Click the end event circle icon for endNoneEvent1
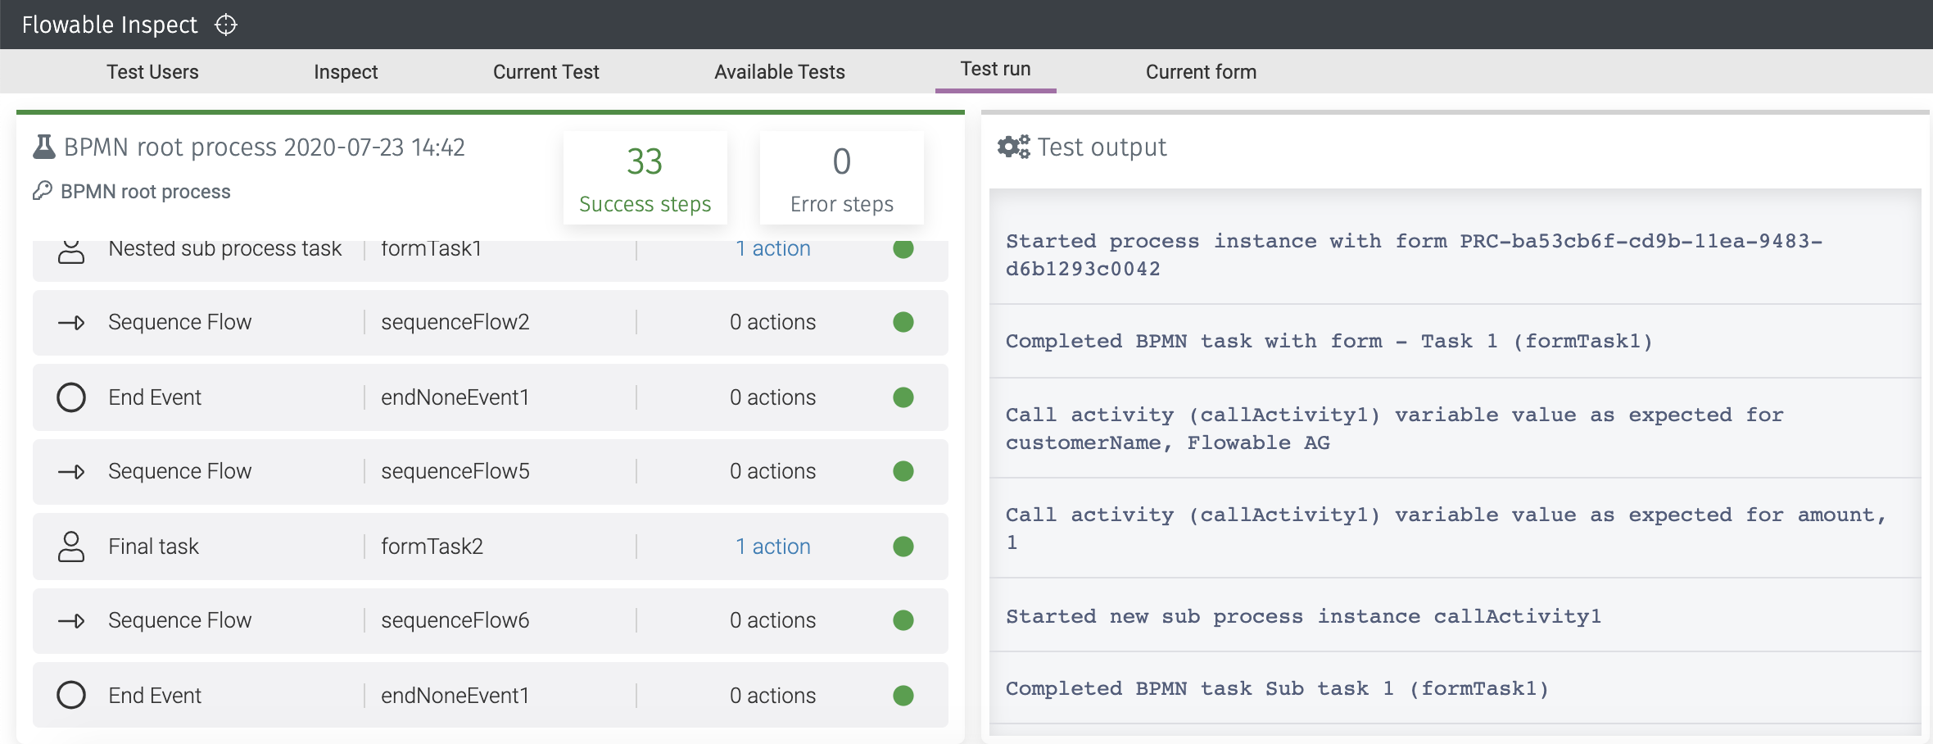Viewport: 1933px width, 744px height. [x=73, y=397]
